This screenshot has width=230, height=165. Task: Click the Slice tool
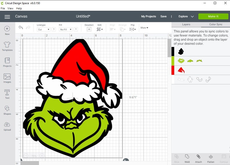coord(177,159)
